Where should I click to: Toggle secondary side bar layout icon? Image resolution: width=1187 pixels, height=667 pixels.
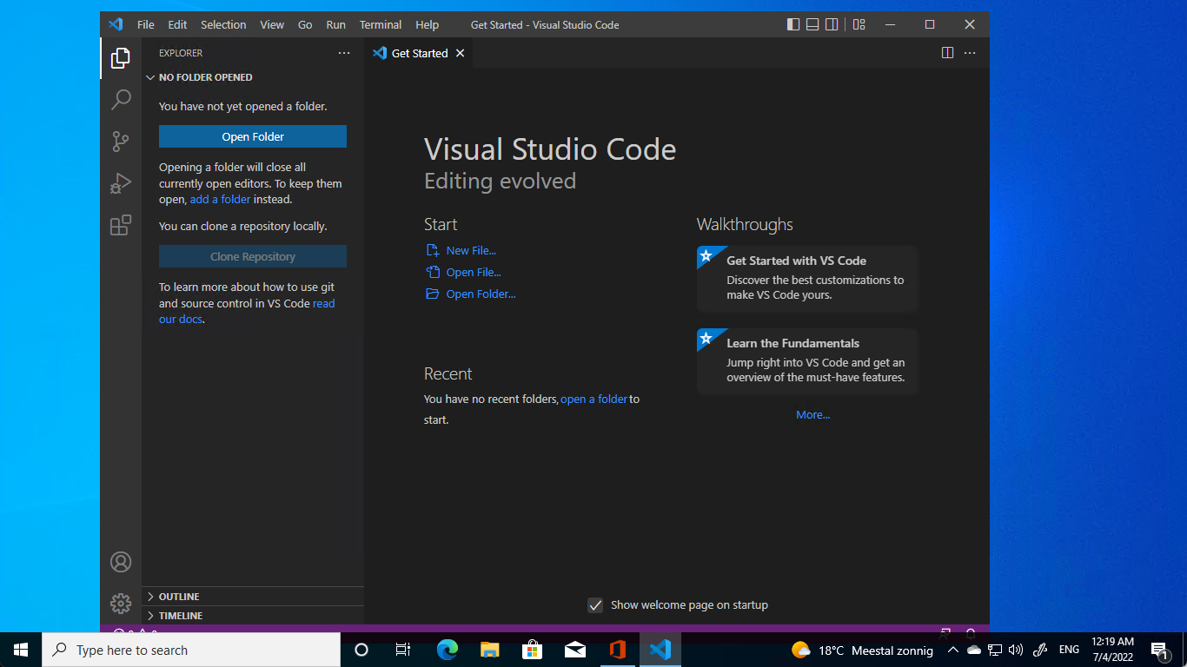pyautogui.click(x=832, y=24)
